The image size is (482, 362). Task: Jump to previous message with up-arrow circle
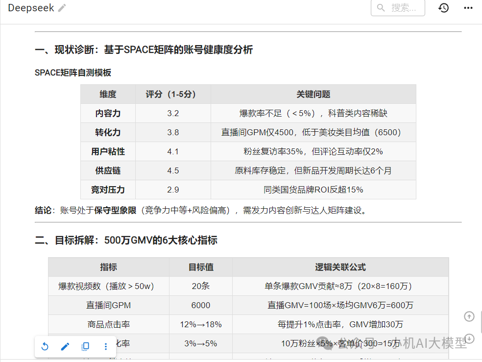tap(469, 316)
